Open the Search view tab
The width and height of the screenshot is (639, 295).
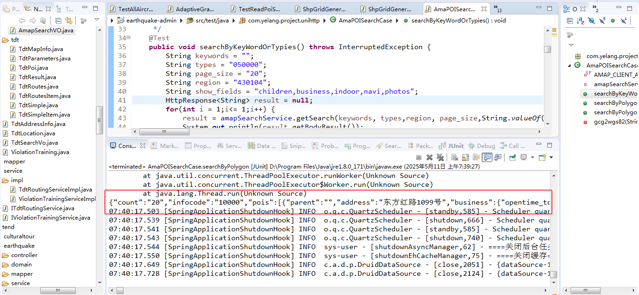click(388, 146)
